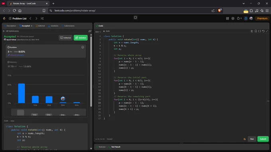Expand editor to fullscreen icon
The height and width of the screenshot is (152, 271).
[x=267, y=31]
